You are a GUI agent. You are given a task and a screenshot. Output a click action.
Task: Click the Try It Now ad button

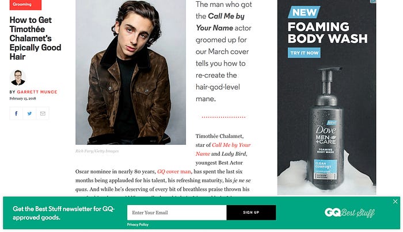304,53
